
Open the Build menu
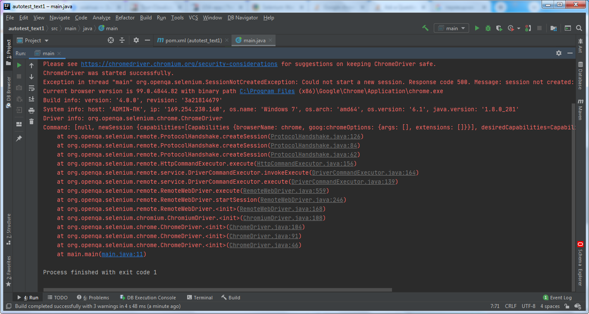coord(146,18)
